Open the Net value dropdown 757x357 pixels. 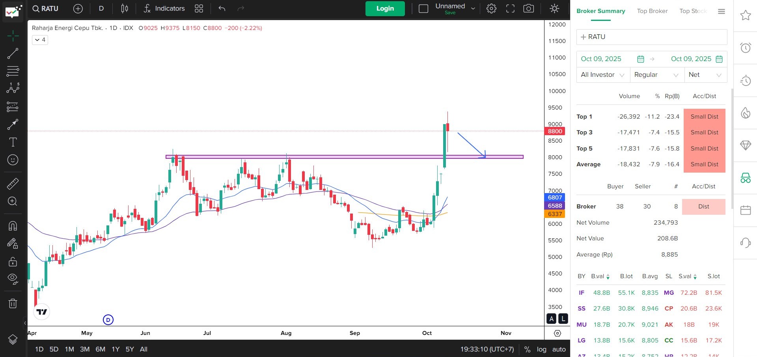click(705, 75)
